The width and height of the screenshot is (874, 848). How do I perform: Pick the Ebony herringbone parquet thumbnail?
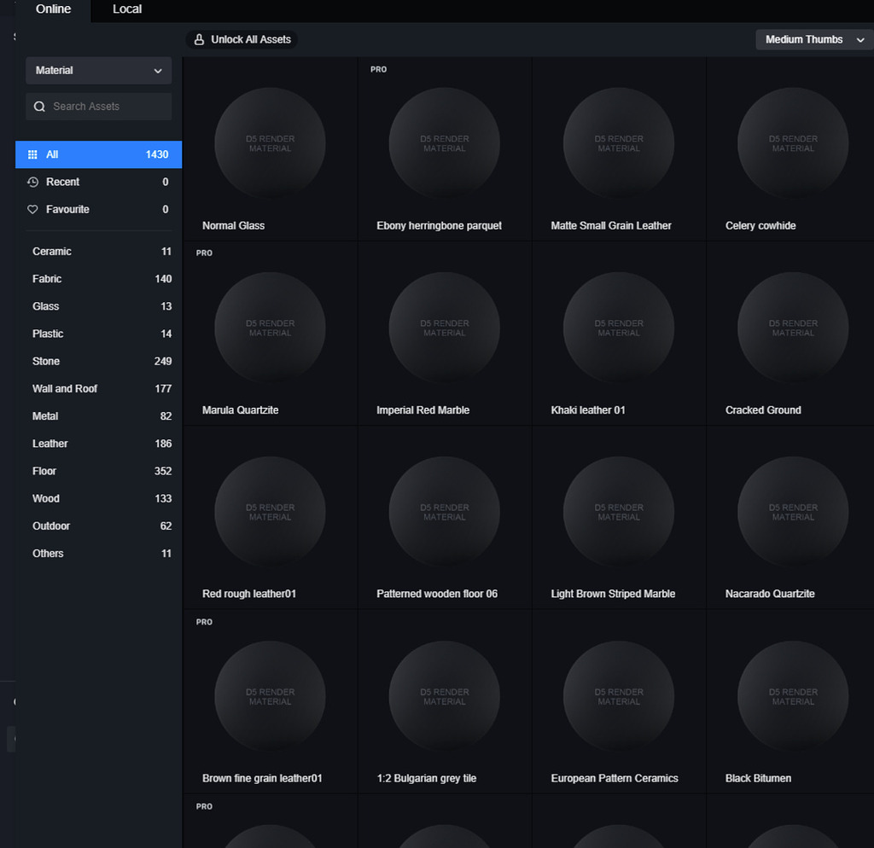(445, 143)
